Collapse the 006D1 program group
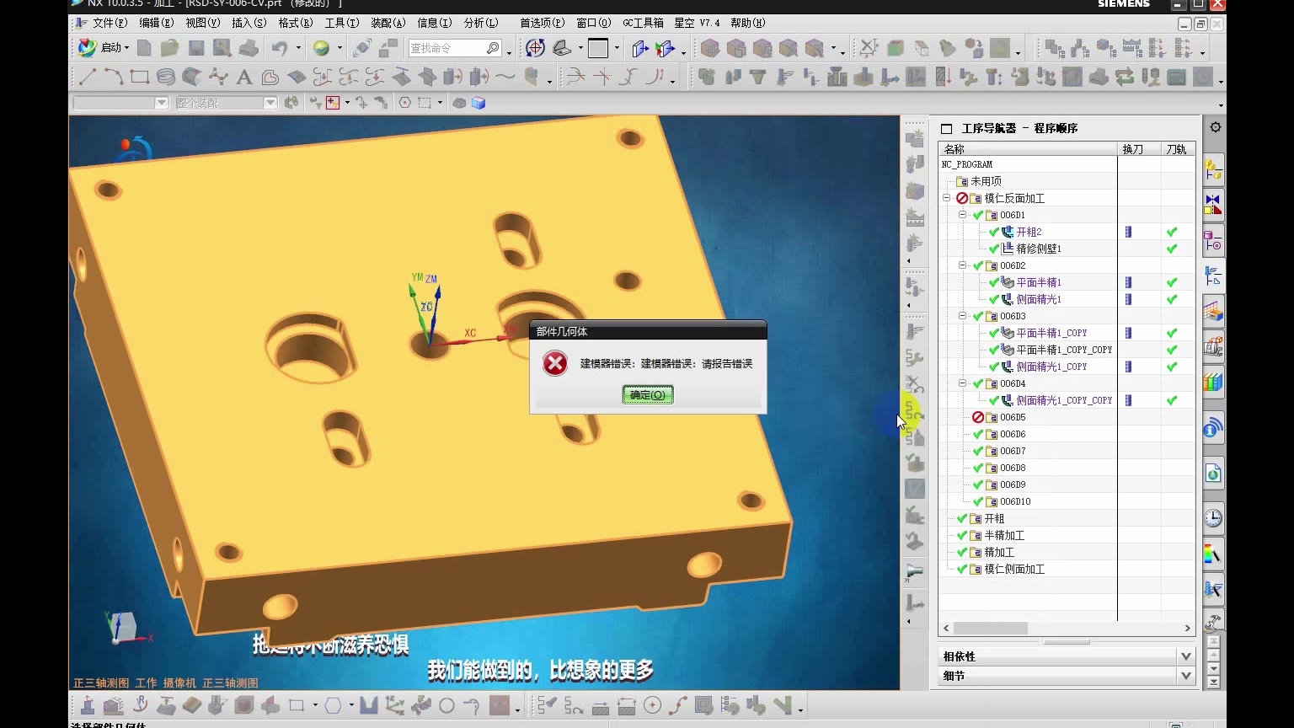Viewport: 1294px width, 728px height. (x=963, y=215)
